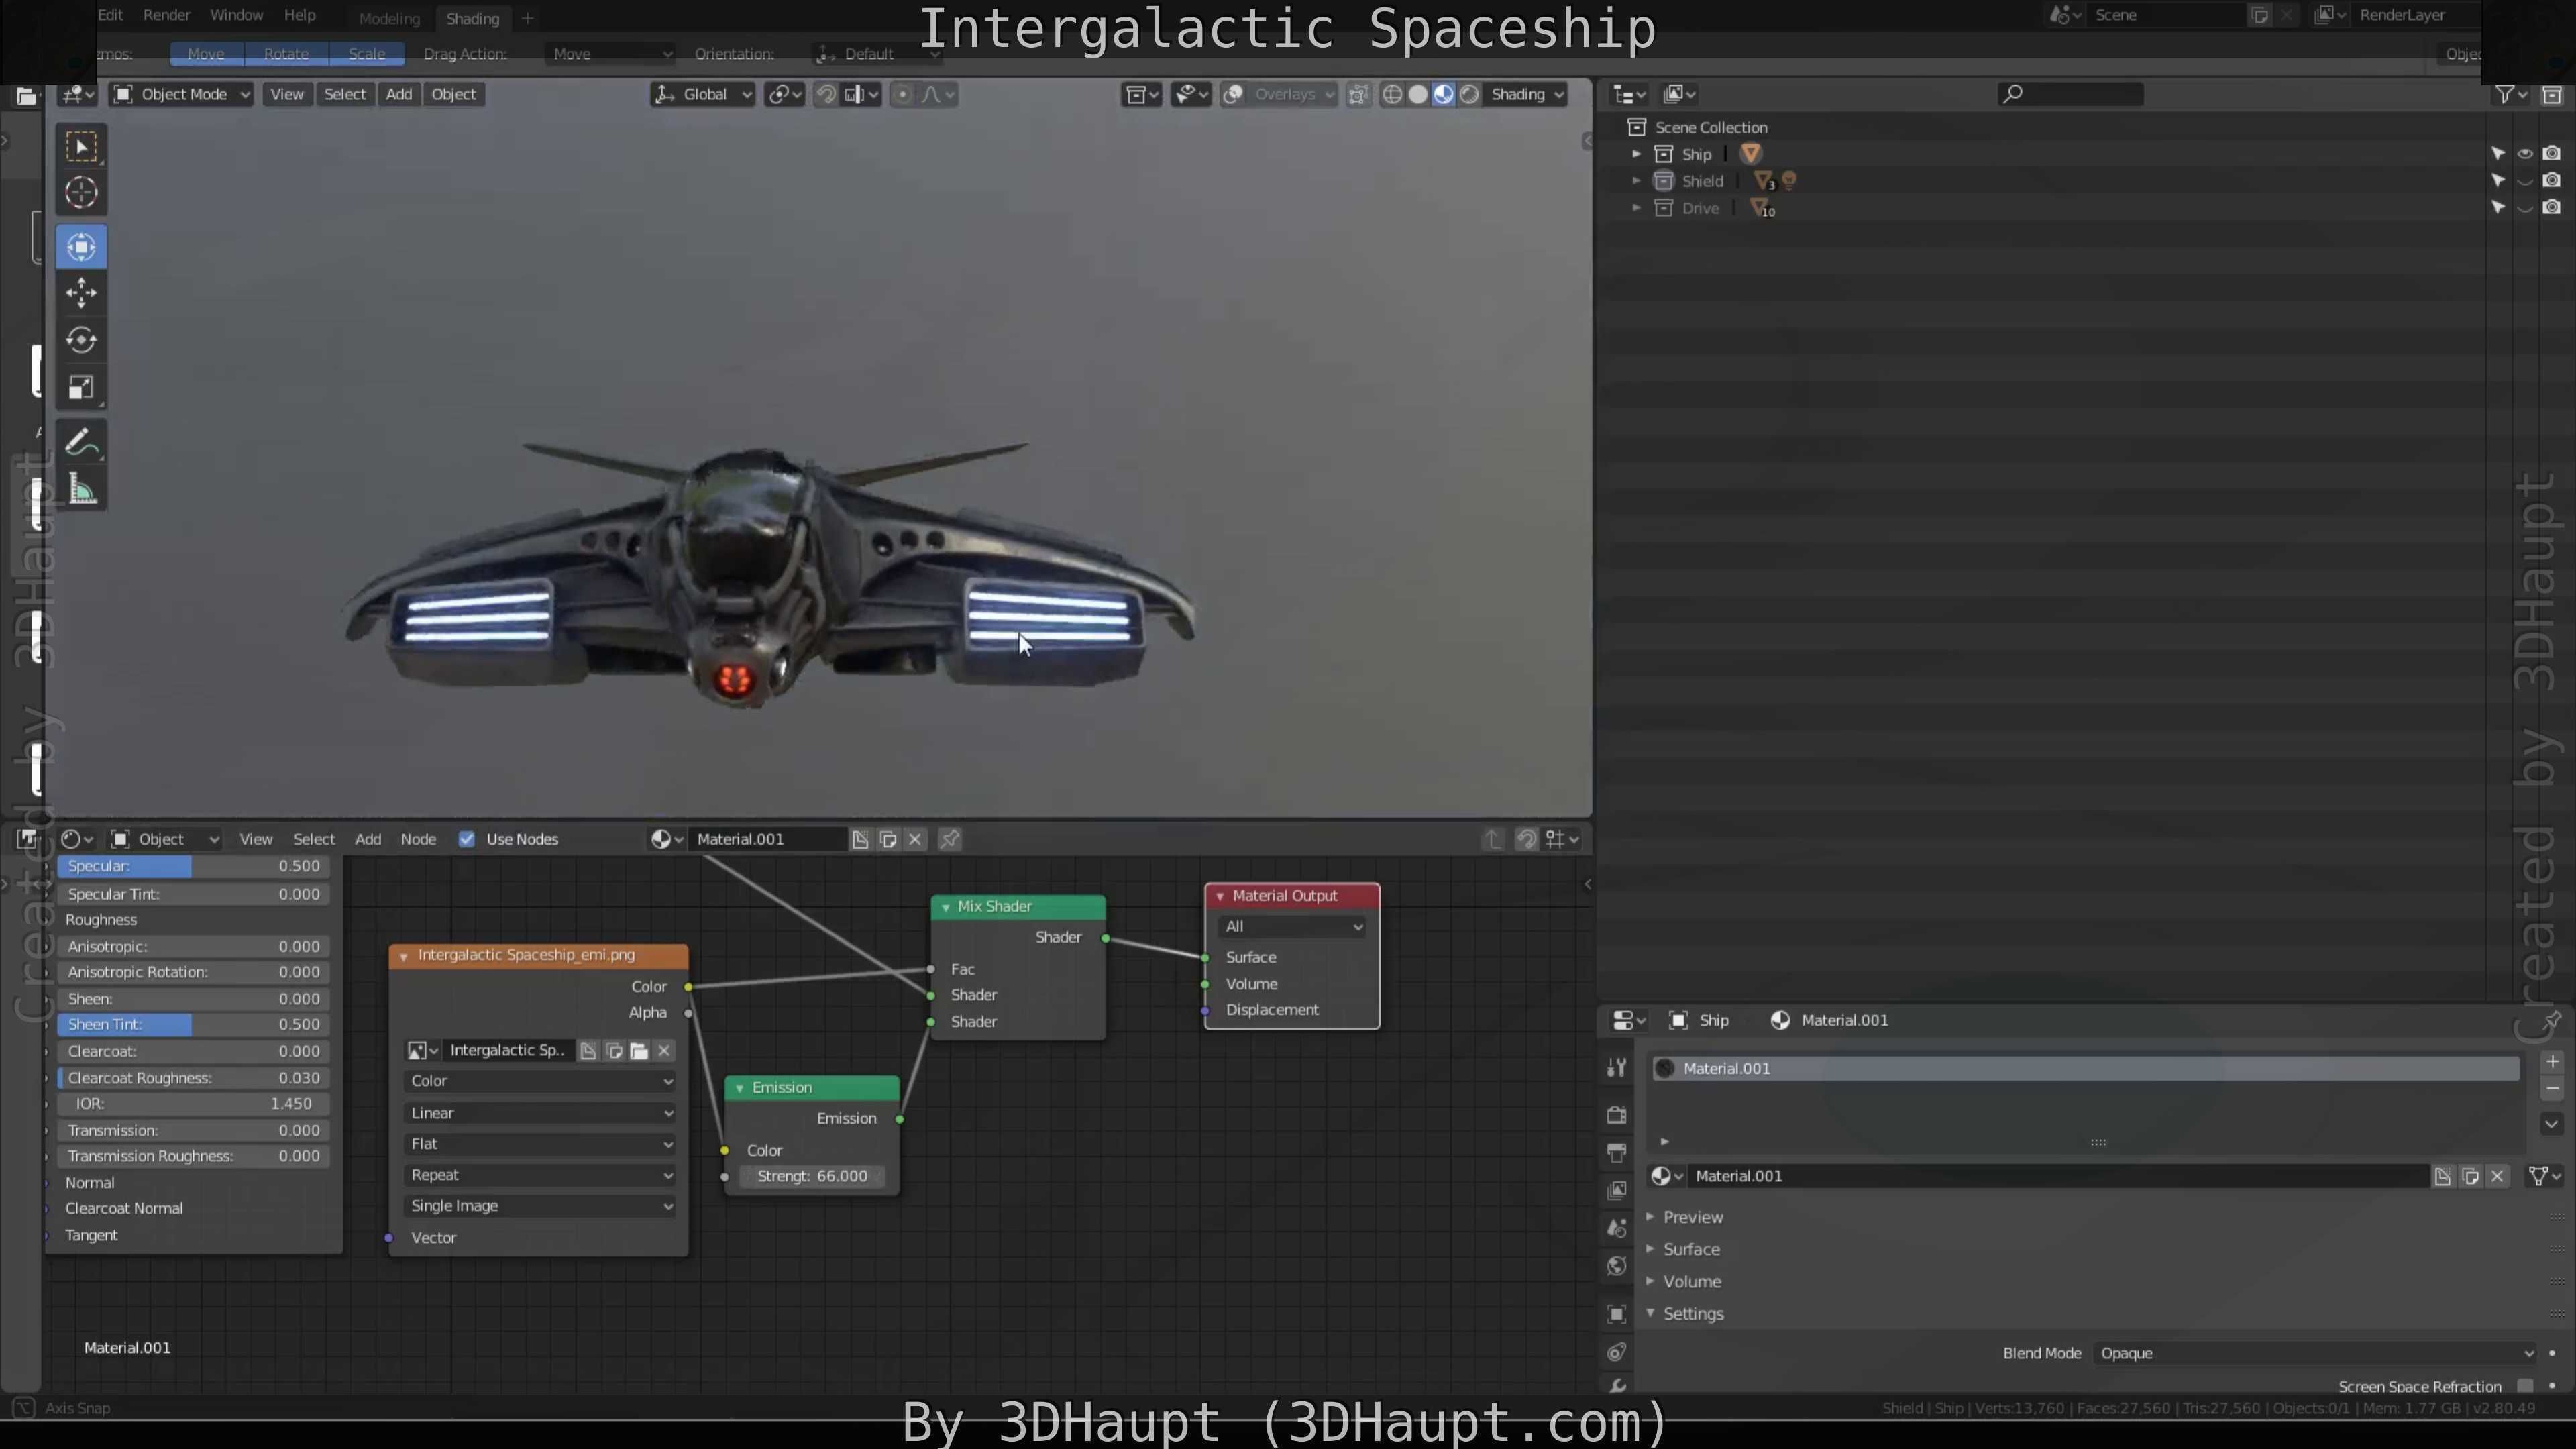Select the Cursor tool in viewport toolbar
Viewport: 2576px width, 1449px height.
click(x=81, y=192)
